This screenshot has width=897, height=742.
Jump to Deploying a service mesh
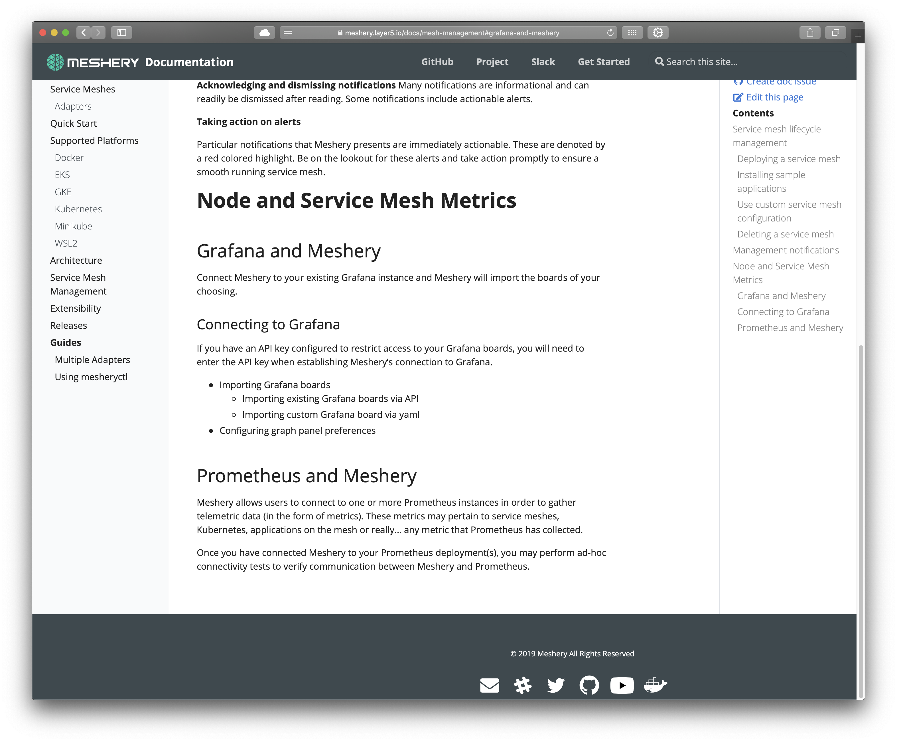point(789,159)
